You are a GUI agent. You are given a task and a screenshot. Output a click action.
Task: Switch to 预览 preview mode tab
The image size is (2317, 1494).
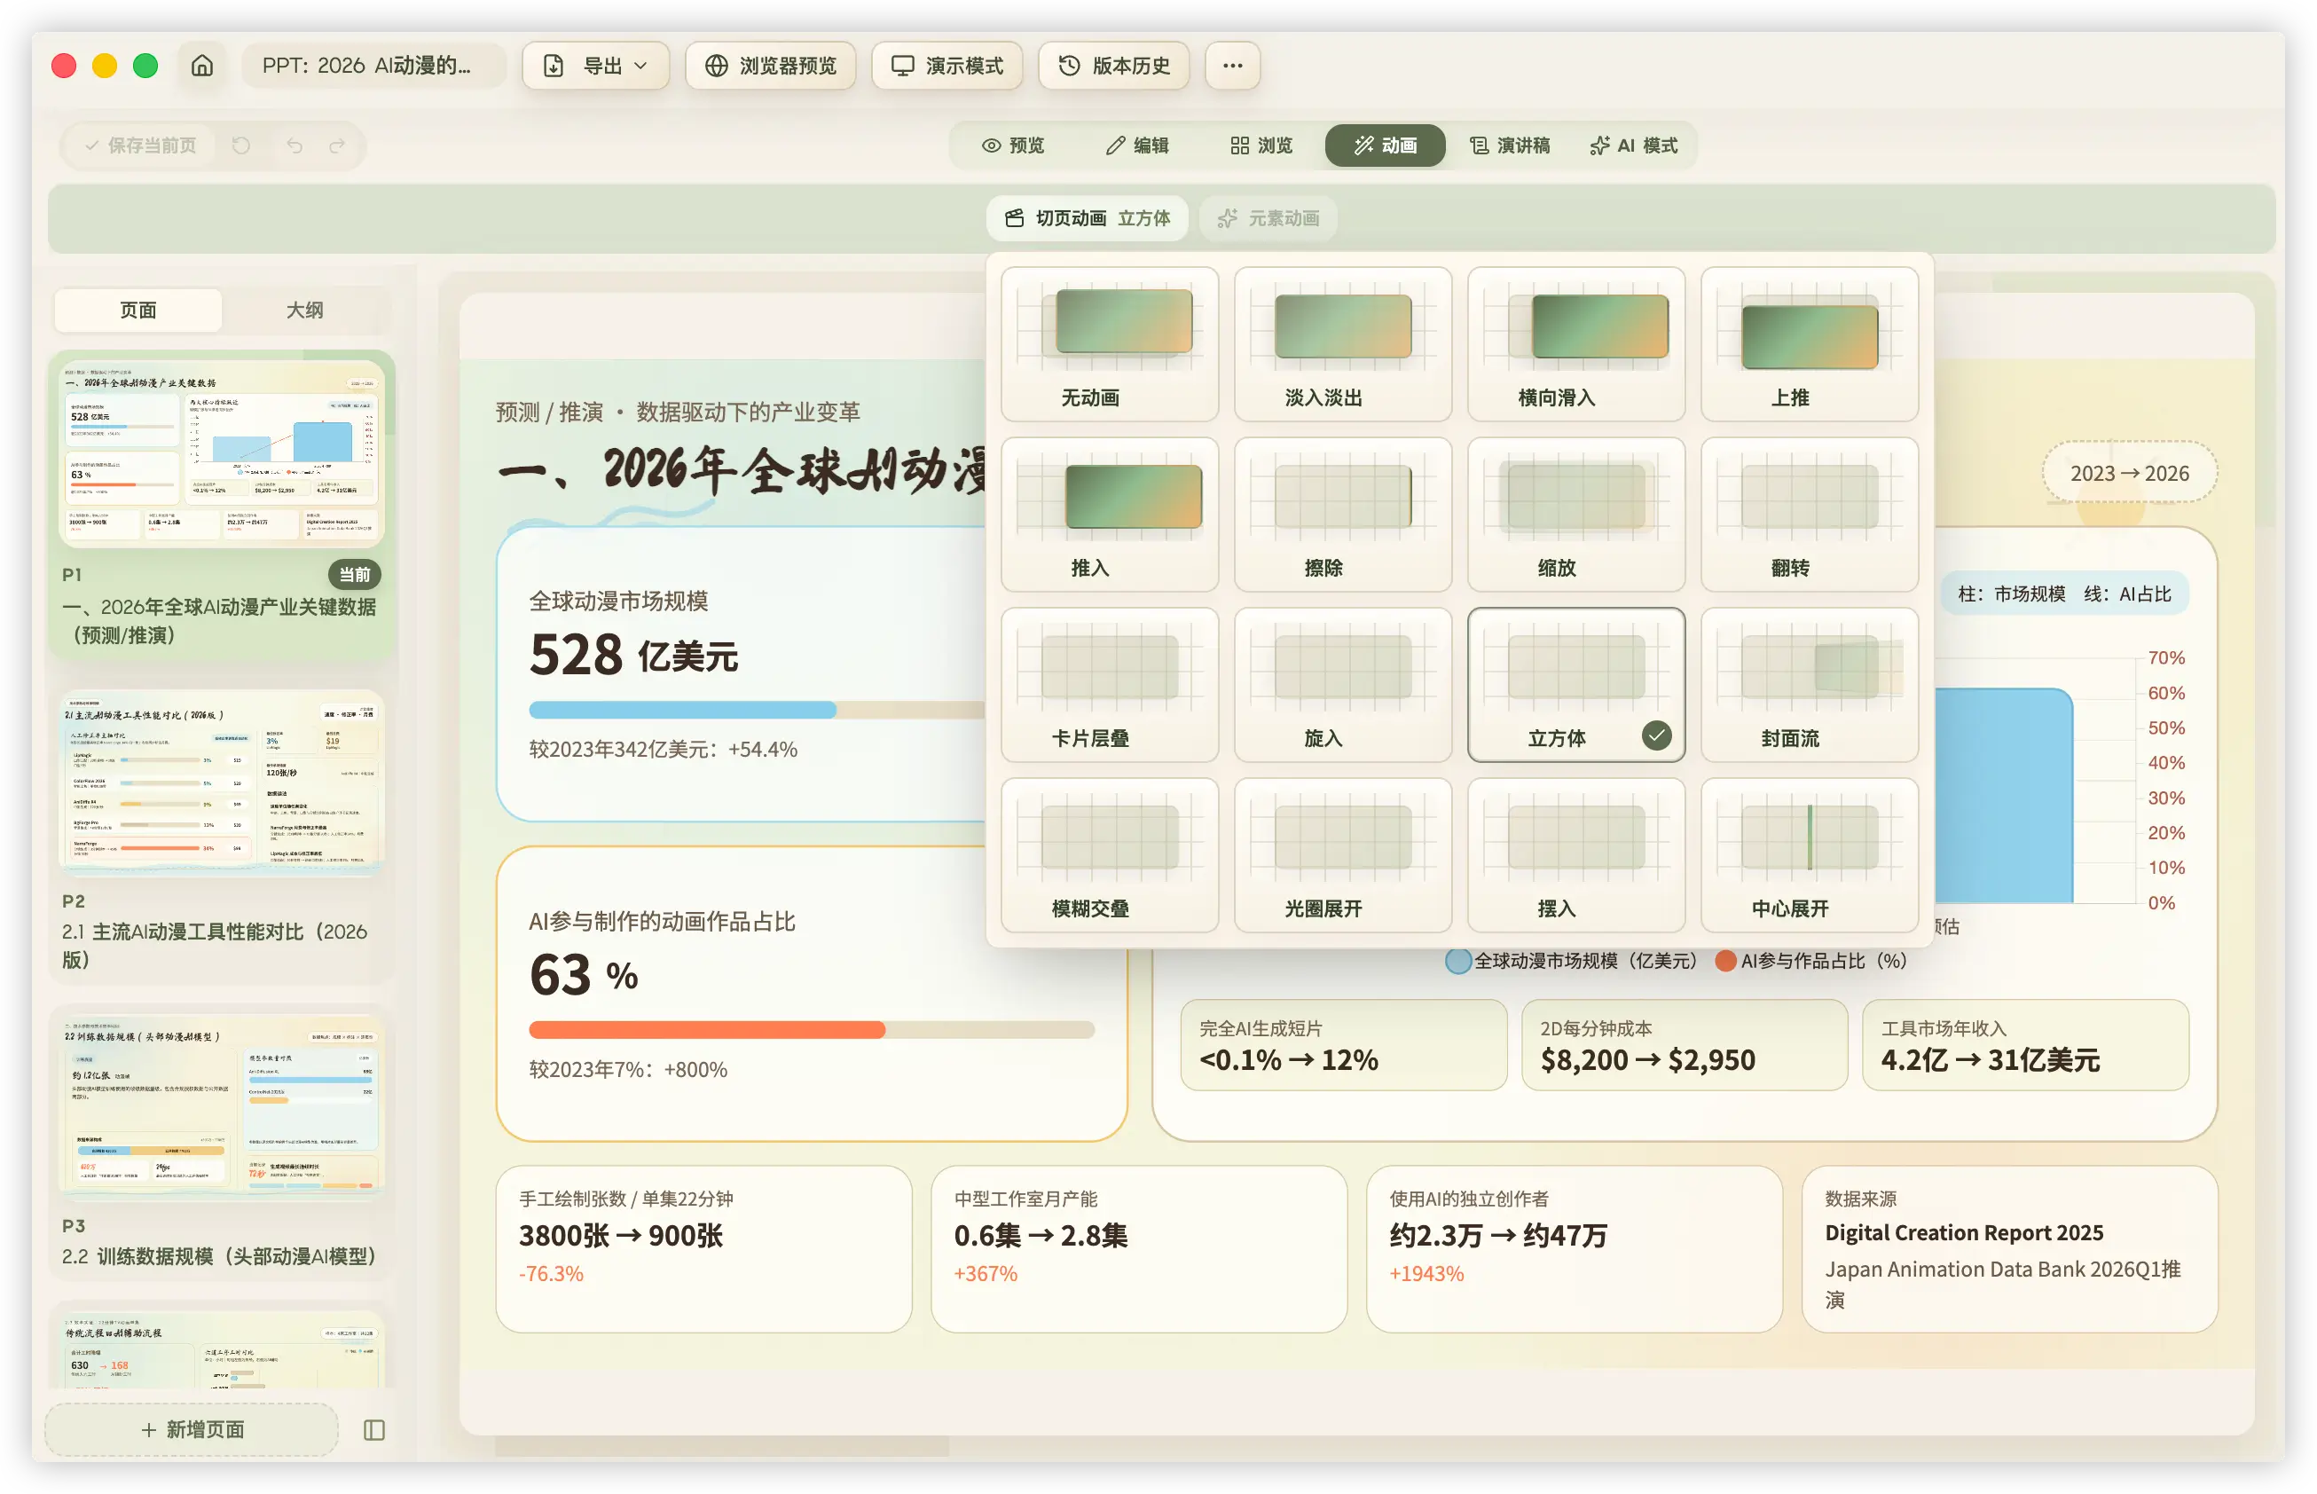coord(1012,145)
